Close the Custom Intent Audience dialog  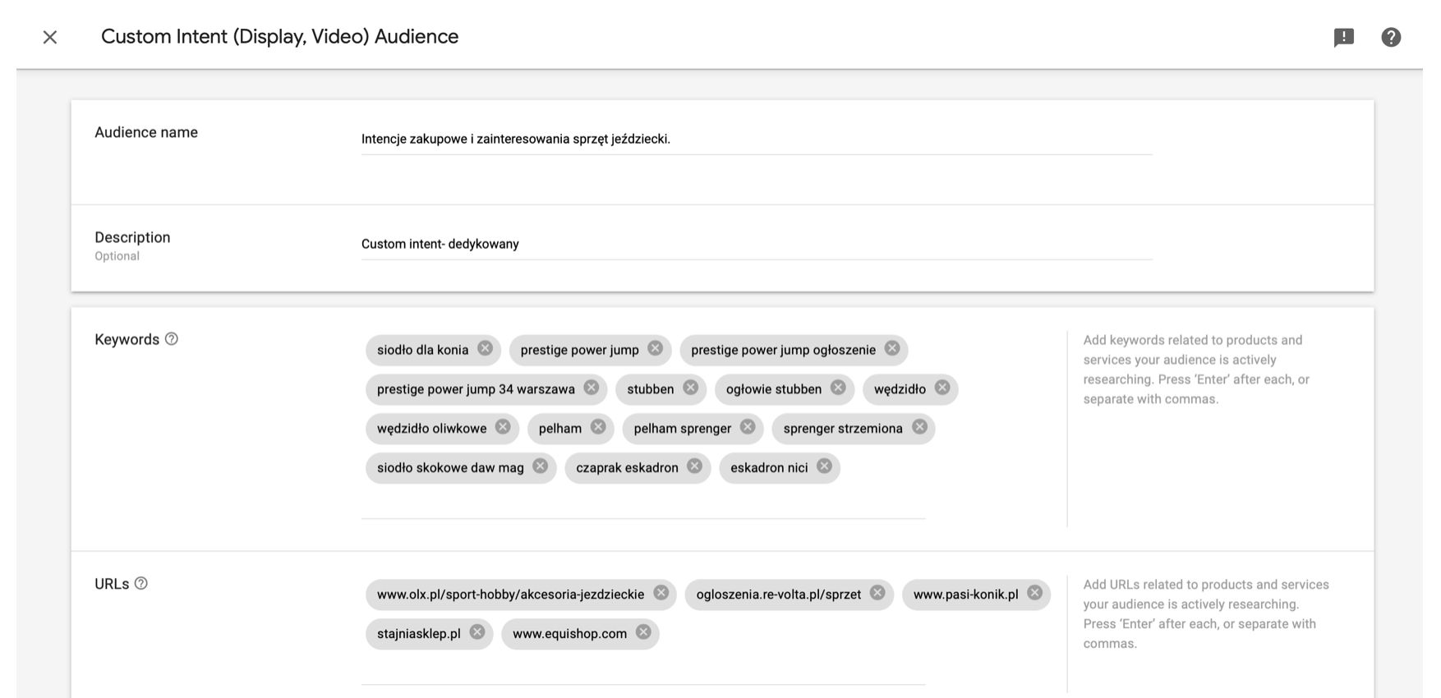(x=50, y=37)
